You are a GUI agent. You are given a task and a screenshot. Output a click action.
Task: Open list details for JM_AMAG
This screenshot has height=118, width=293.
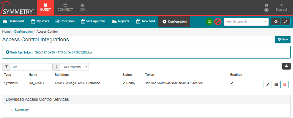pos(276,84)
